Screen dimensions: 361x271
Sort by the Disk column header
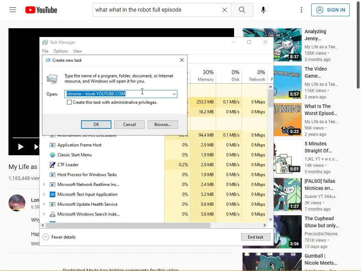(x=229, y=76)
